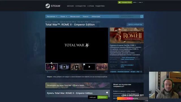Click the 'Войдите' sign-in link under the video

(49, 77)
